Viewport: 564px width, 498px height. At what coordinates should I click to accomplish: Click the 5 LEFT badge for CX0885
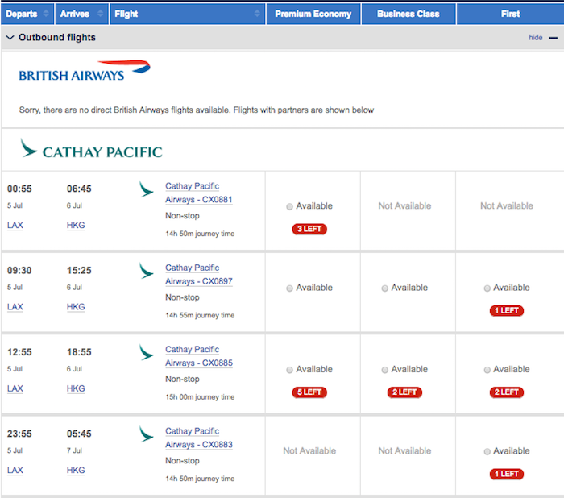pyautogui.click(x=309, y=392)
